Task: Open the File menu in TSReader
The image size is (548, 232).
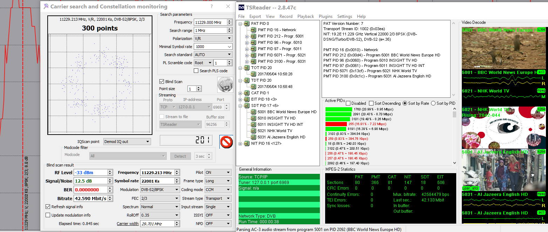Action: pos(241,16)
